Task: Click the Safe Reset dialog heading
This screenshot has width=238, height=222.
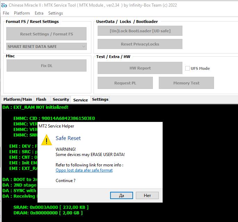Action: pos(68,138)
